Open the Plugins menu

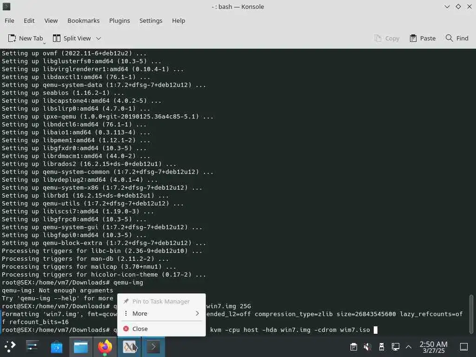(119, 20)
